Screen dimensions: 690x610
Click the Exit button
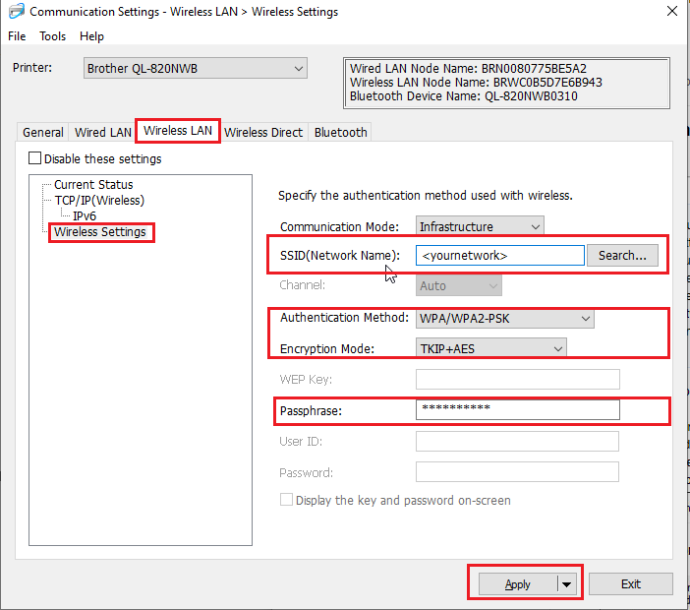coord(630,583)
